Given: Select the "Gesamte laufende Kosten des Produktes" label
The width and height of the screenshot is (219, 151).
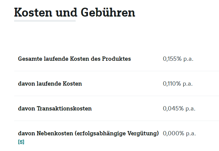Looking at the screenshot, I should tap(74, 59).
